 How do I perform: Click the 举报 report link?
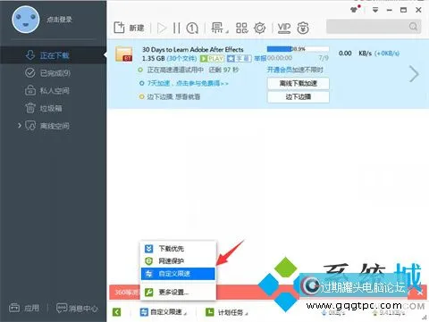click(x=260, y=58)
